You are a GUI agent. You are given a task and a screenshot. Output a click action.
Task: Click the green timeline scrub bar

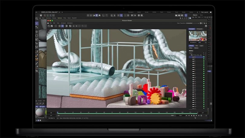coord(127,113)
